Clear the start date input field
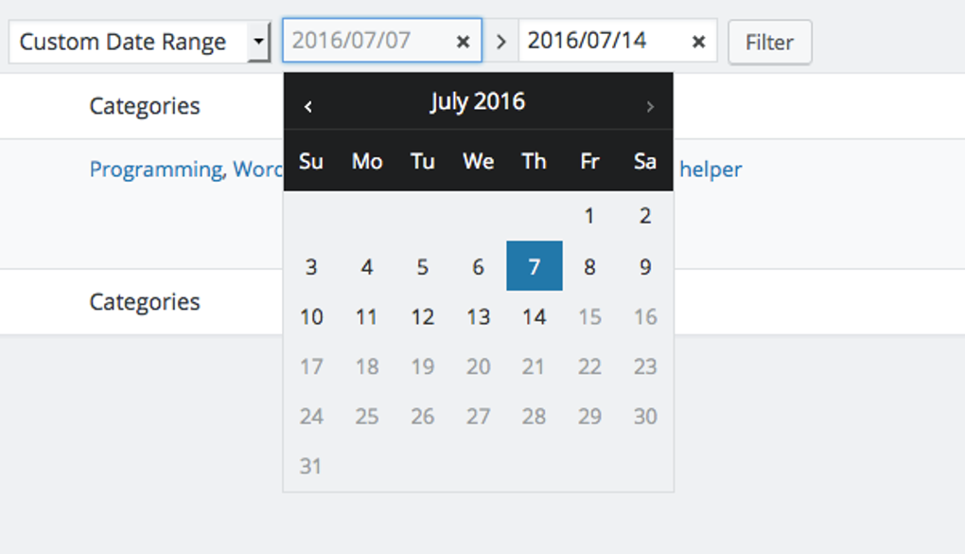This screenshot has height=554, width=965. [463, 41]
